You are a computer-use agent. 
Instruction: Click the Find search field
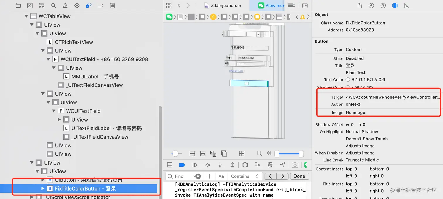(x=183, y=176)
